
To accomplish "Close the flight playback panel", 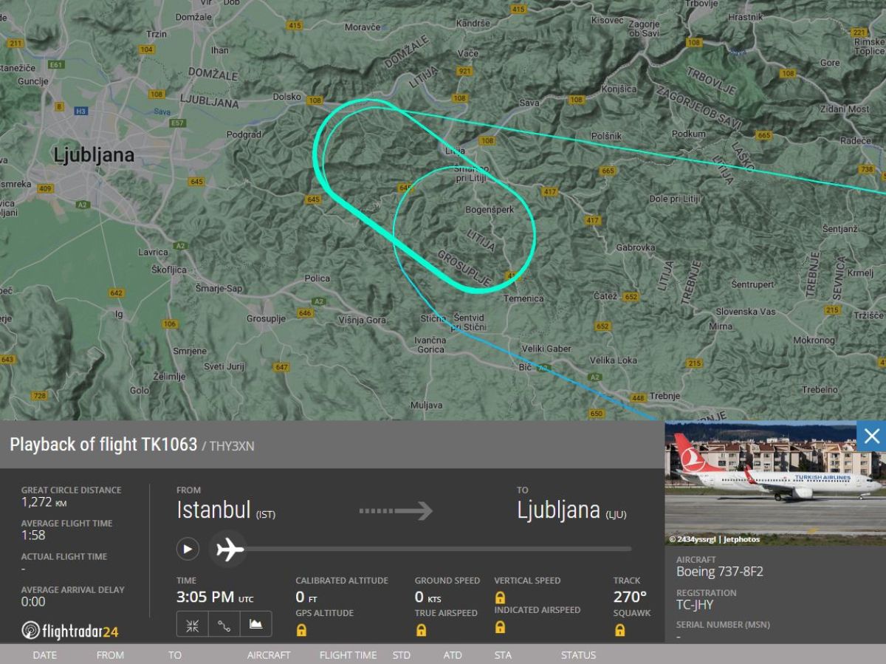I will [x=871, y=436].
